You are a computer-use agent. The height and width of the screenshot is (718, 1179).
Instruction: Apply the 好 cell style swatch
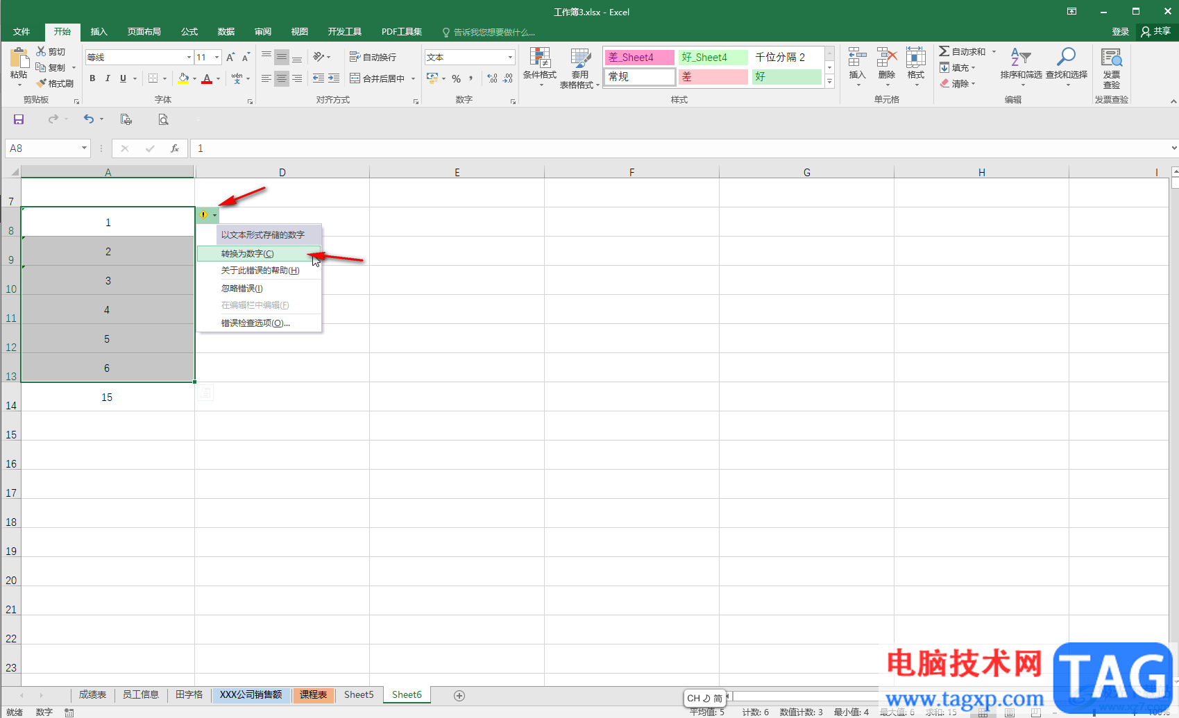point(787,77)
